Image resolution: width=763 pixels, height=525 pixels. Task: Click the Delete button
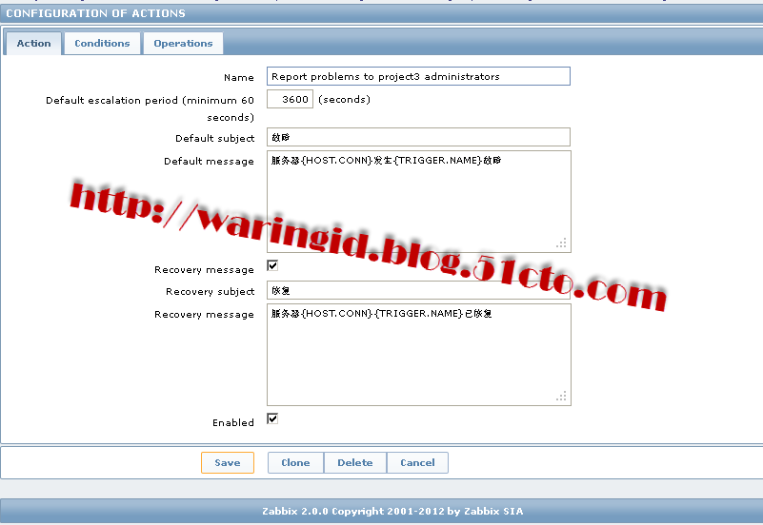355,462
